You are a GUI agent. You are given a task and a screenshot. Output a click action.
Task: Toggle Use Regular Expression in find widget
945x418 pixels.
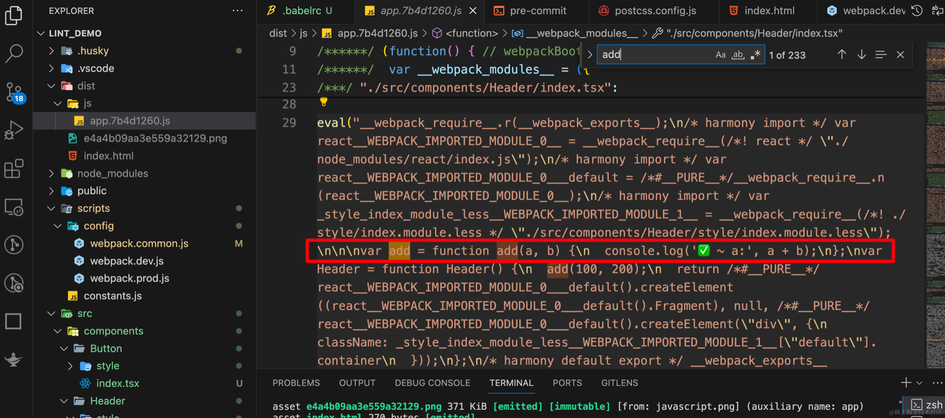point(755,55)
